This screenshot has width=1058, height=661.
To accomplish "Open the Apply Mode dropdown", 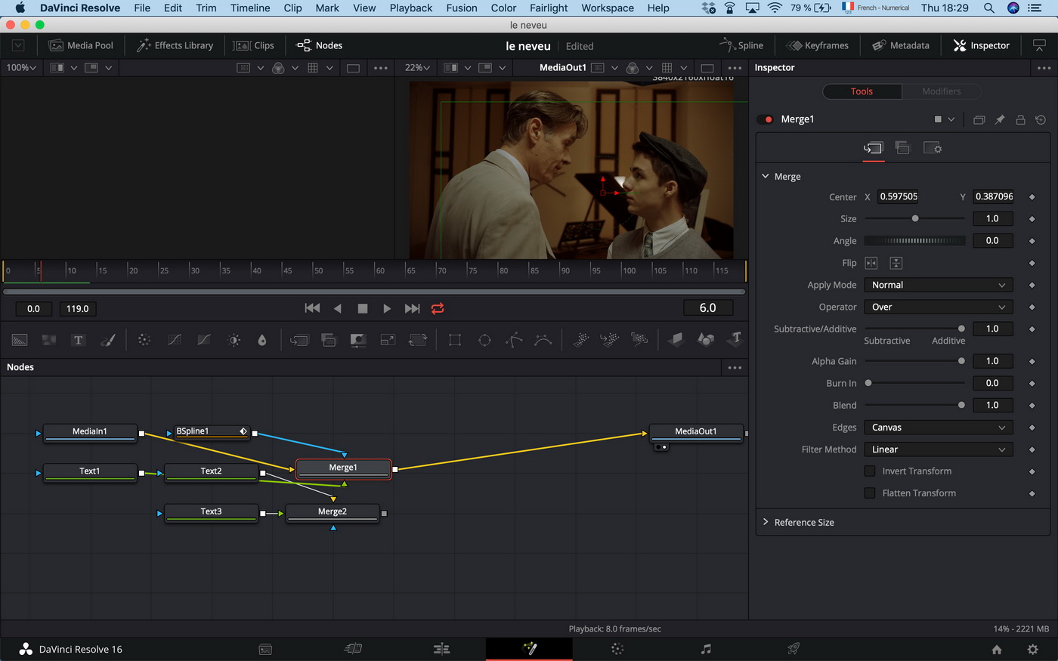I will coord(938,285).
